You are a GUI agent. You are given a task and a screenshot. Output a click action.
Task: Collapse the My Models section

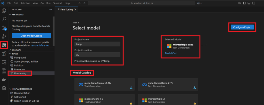(x=18, y=15)
